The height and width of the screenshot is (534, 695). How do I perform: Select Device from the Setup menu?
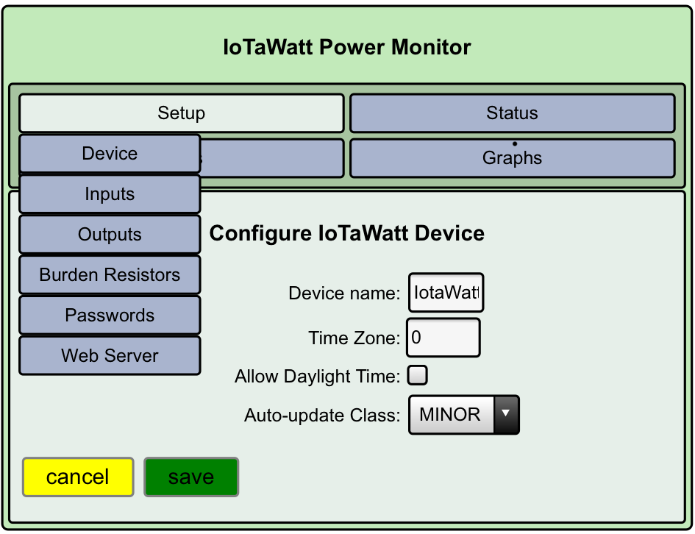coord(110,153)
